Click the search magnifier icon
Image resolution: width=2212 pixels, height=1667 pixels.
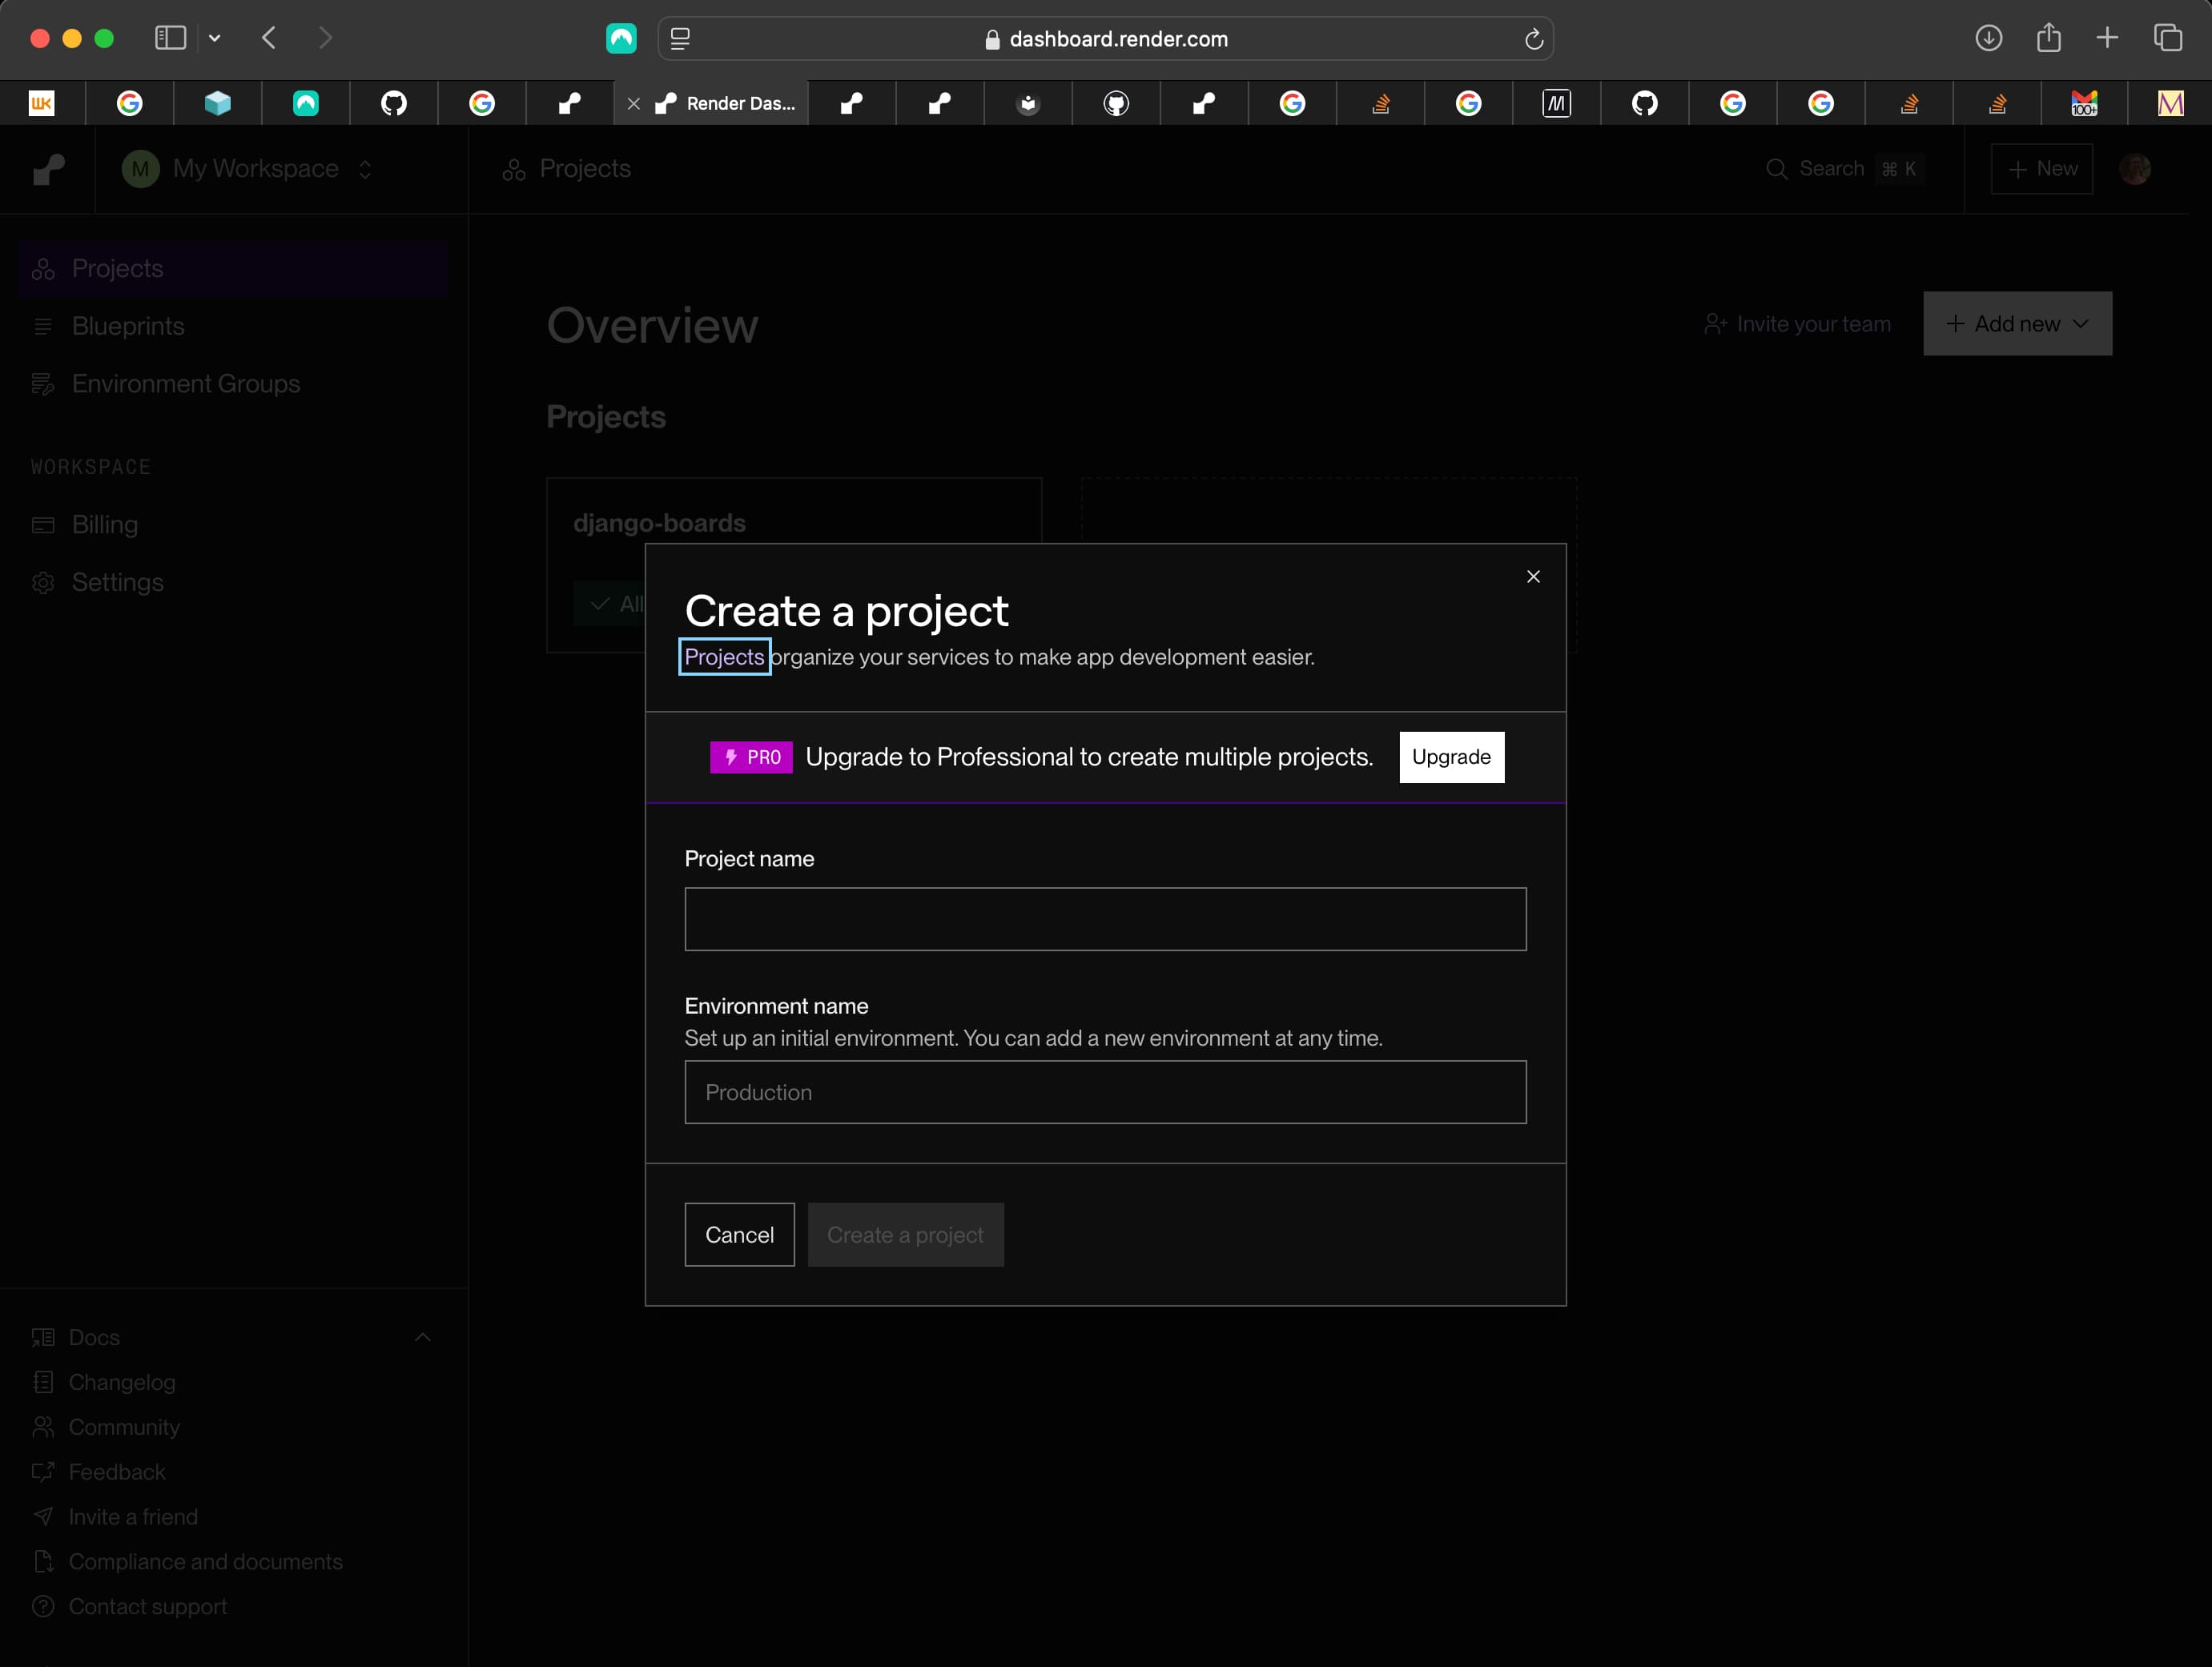(1776, 169)
